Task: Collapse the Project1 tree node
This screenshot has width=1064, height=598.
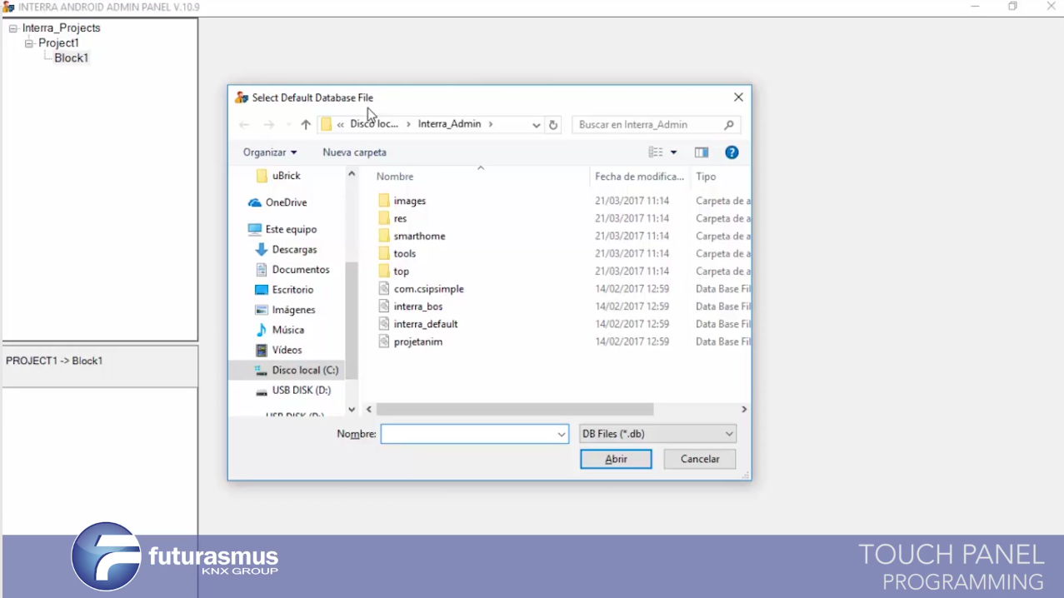Action: tap(29, 43)
